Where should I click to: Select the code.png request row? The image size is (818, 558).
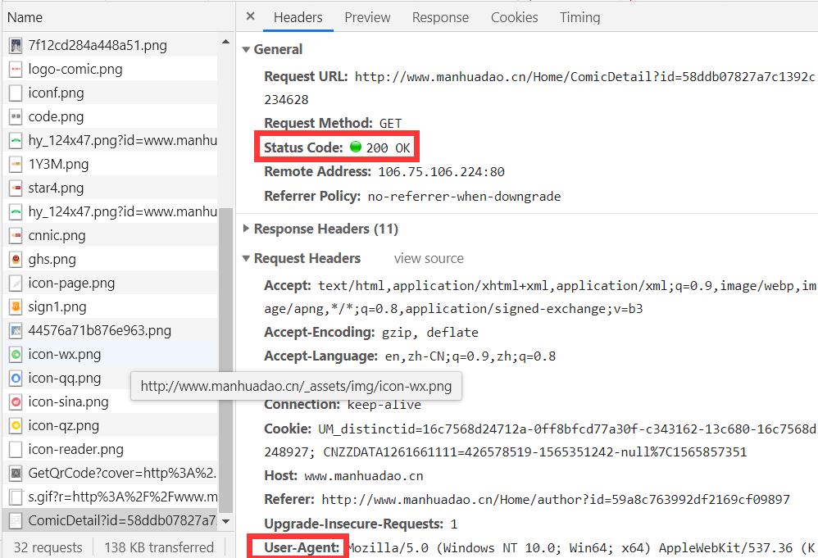110,117
